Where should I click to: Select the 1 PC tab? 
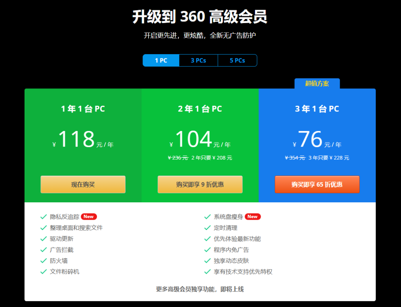pos(161,60)
